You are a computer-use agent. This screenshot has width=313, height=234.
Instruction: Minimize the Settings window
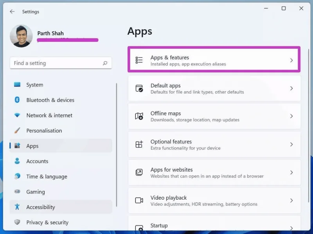click(x=266, y=8)
